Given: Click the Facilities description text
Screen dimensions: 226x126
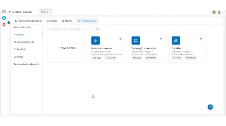Looking at the screenshot, I should tap(183, 53).
